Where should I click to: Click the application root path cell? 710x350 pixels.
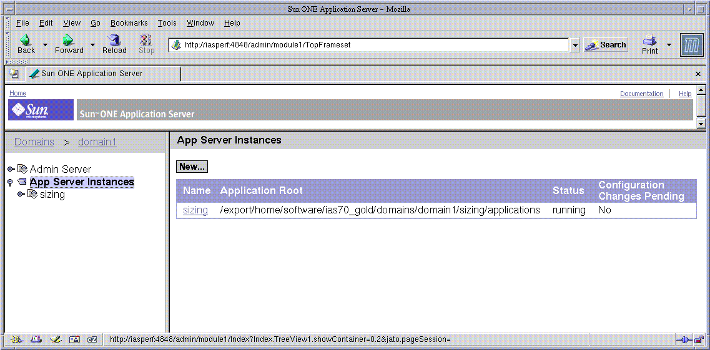pos(380,210)
